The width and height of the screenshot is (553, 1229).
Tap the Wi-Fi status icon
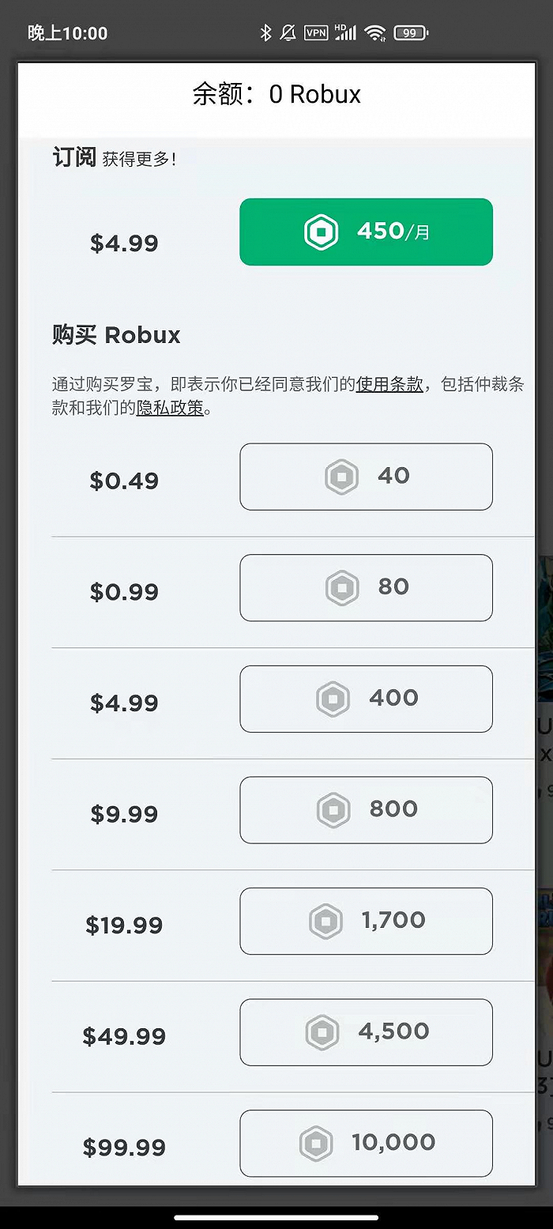[375, 32]
